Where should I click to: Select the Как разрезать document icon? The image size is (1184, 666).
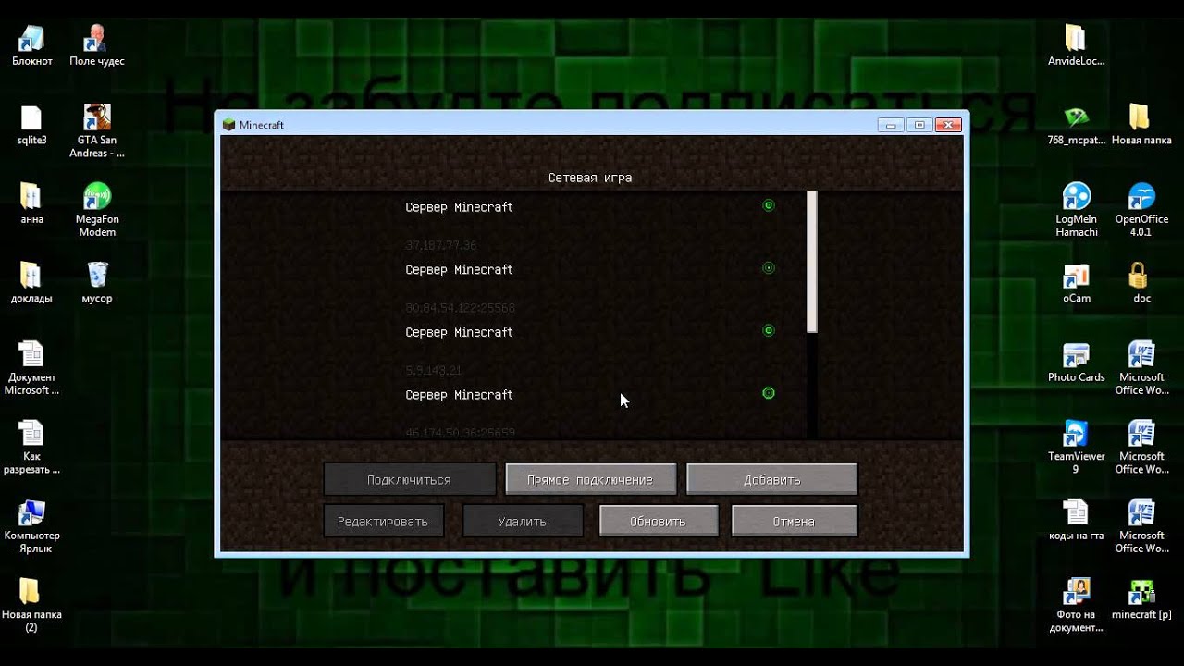click(31, 448)
